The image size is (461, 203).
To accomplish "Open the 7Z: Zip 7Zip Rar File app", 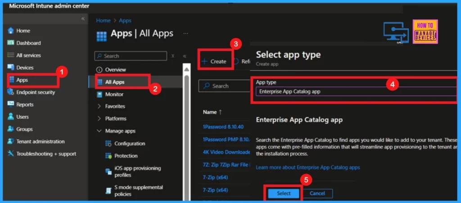I will pyautogui.click(x=226, y=164).
